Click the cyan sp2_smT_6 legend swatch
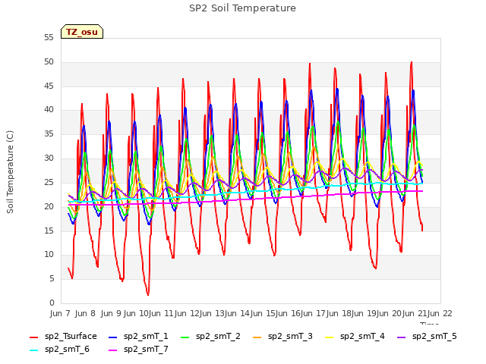 pos(33,350)
